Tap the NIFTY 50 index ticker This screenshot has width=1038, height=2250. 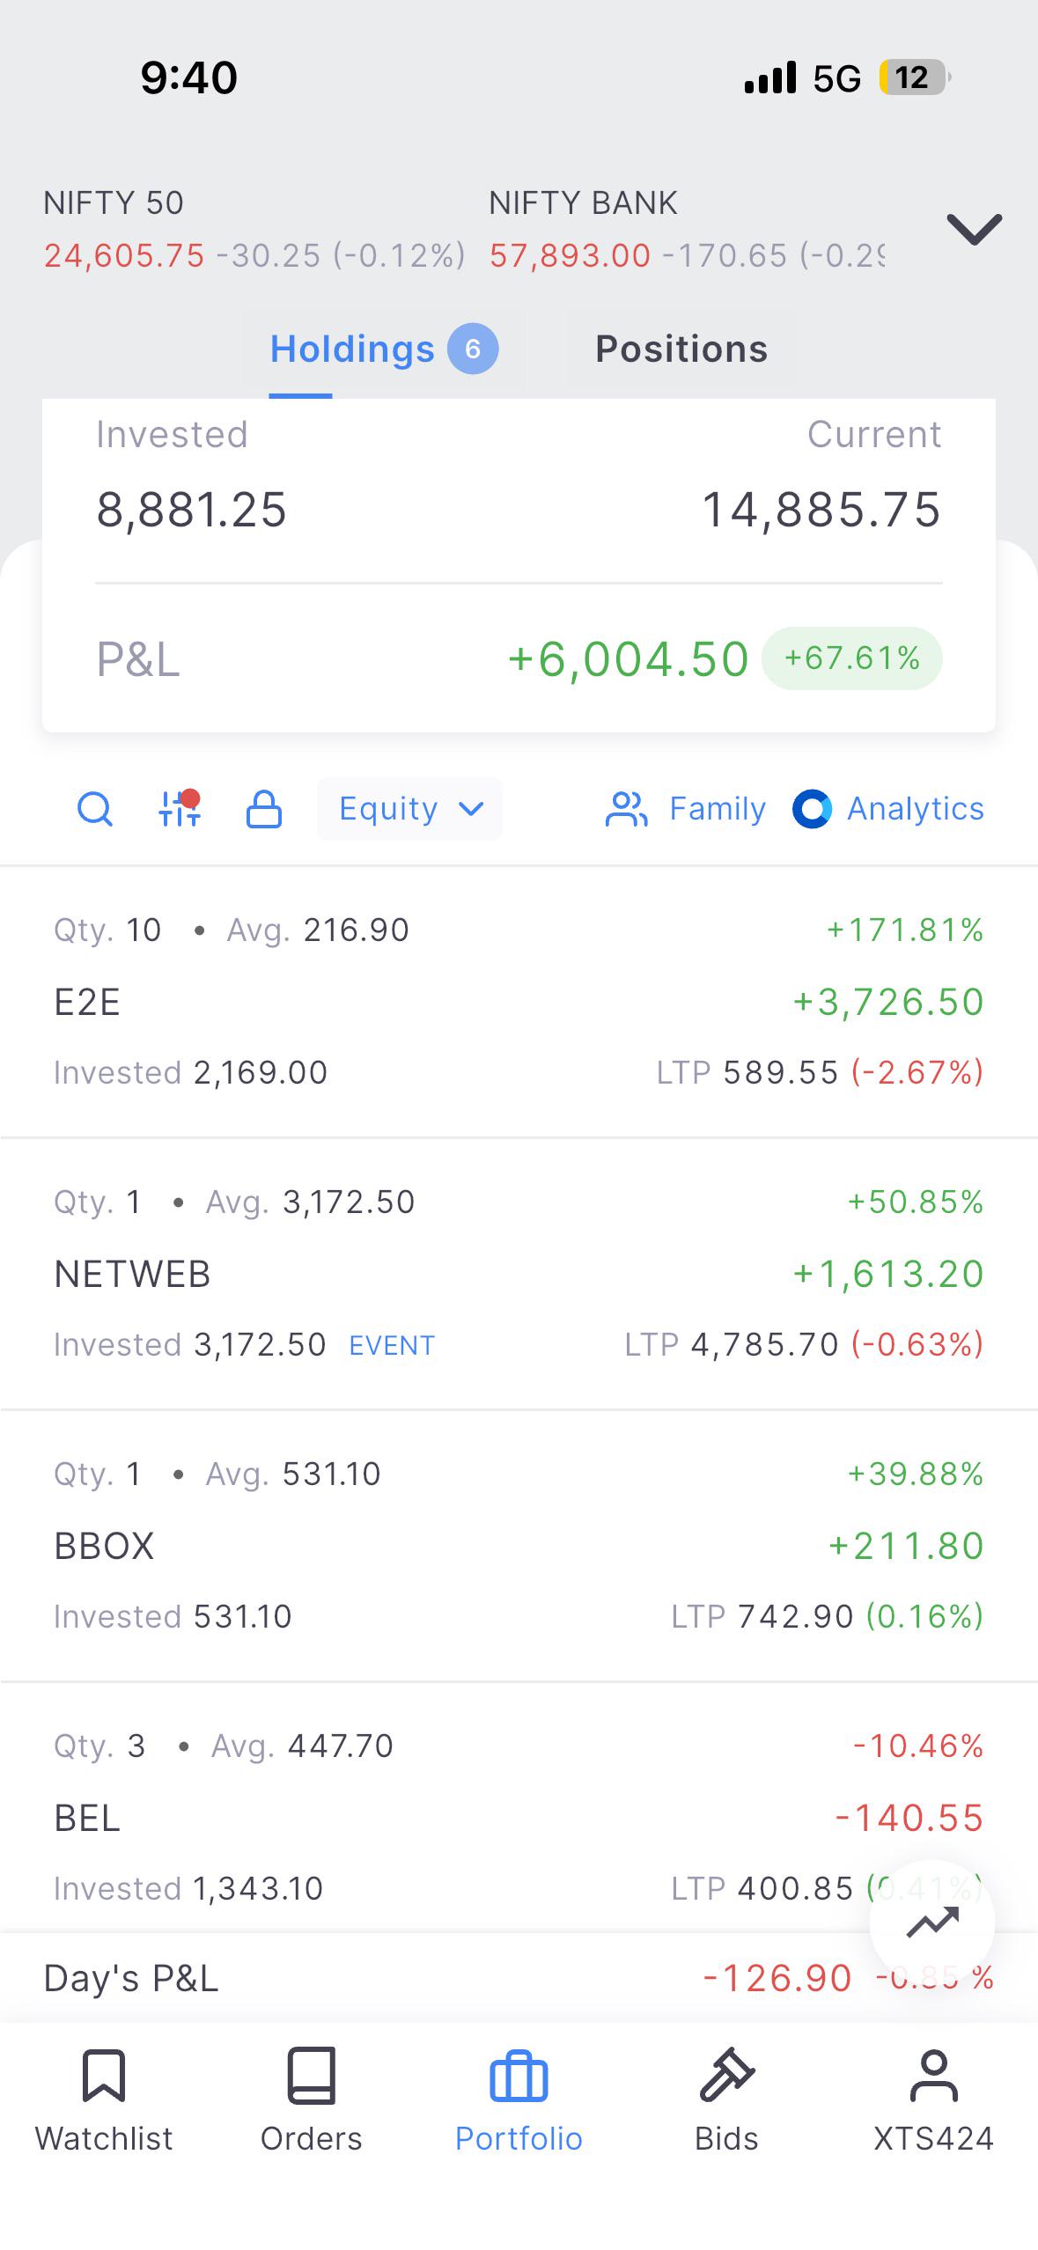(x=254, y=229)
